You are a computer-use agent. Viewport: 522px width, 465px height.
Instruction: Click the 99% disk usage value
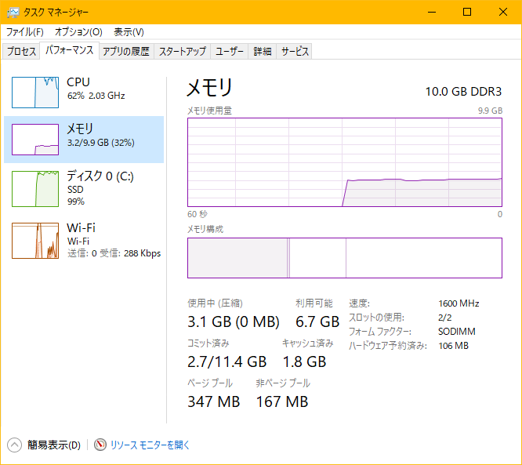tap(76, 202)
